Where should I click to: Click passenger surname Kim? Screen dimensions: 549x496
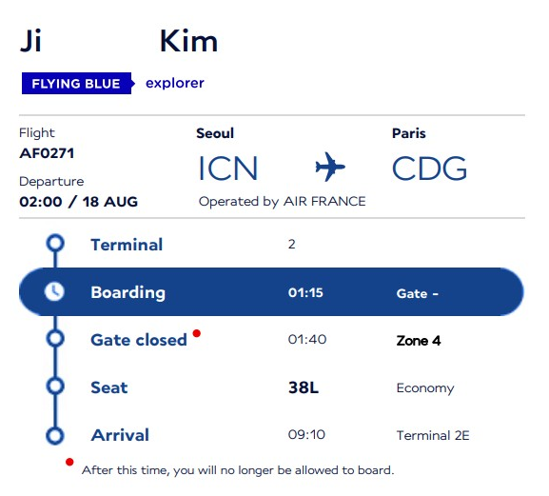[x=188, y=41]
